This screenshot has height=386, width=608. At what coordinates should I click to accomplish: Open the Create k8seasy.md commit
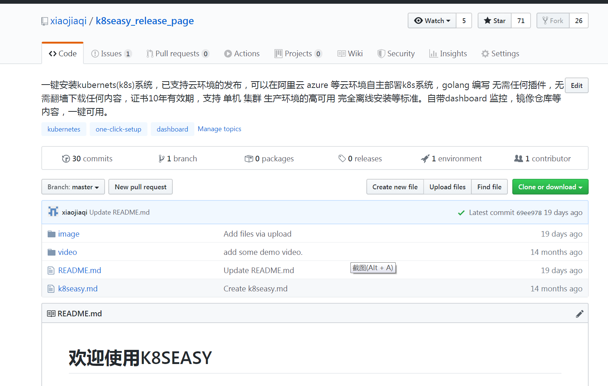(x=256, y=289)
